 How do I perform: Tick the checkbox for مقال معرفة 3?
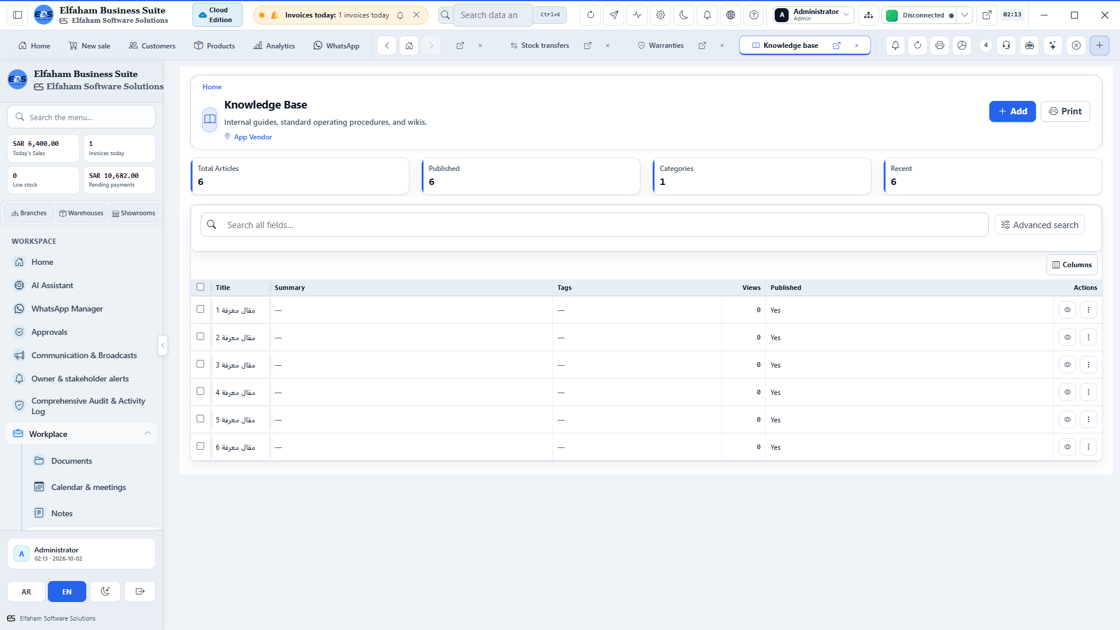pos(201,364)
